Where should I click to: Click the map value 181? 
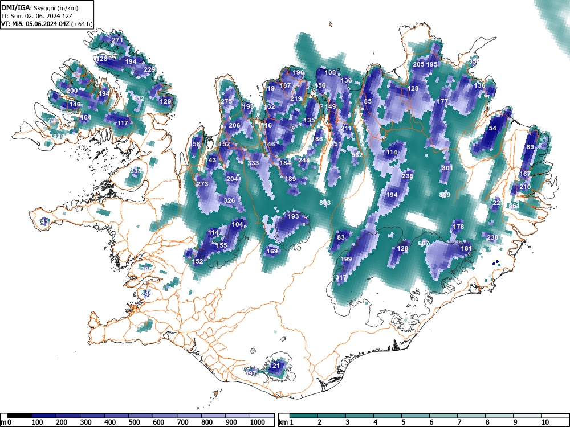(x=466, y=248)
